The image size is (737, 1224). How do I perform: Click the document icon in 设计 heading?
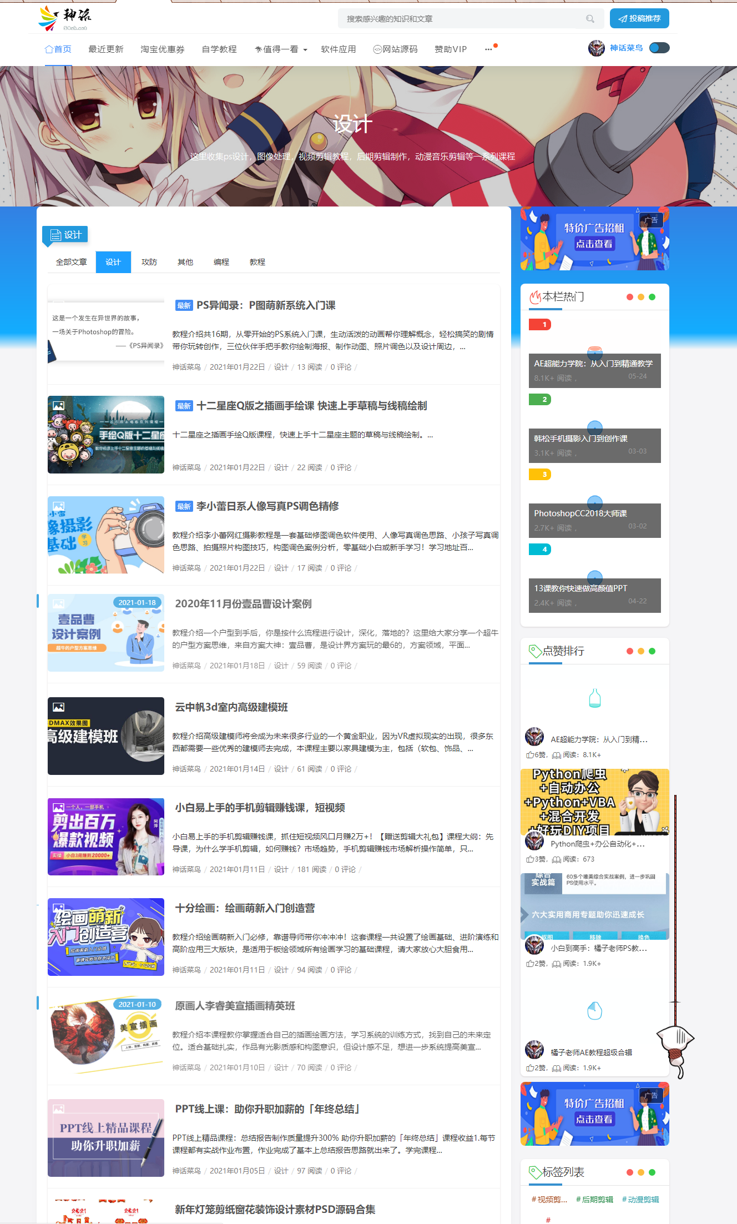point(55,235)
